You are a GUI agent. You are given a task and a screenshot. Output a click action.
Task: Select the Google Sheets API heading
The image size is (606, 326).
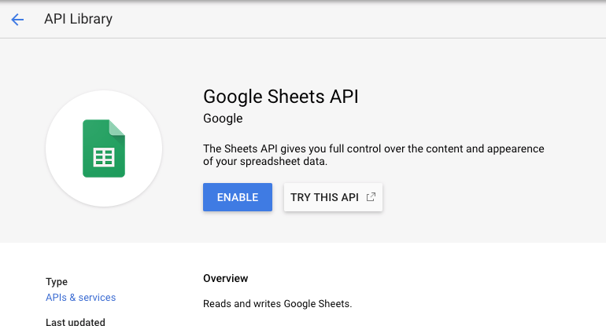pos(281,97)
